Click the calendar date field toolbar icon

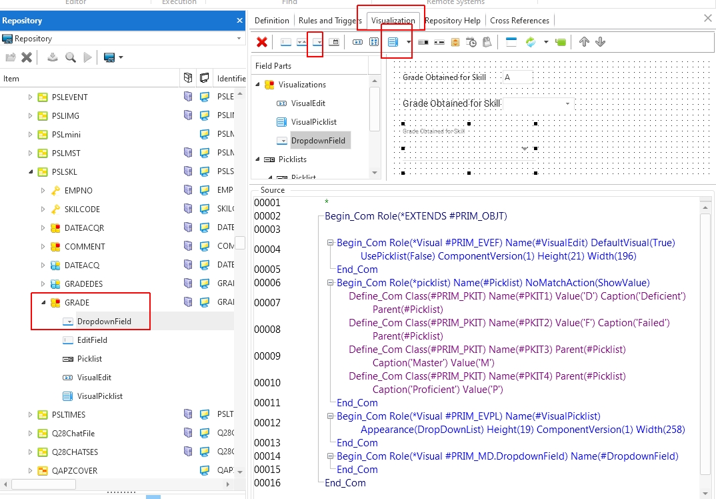click(x=334, y=42)
